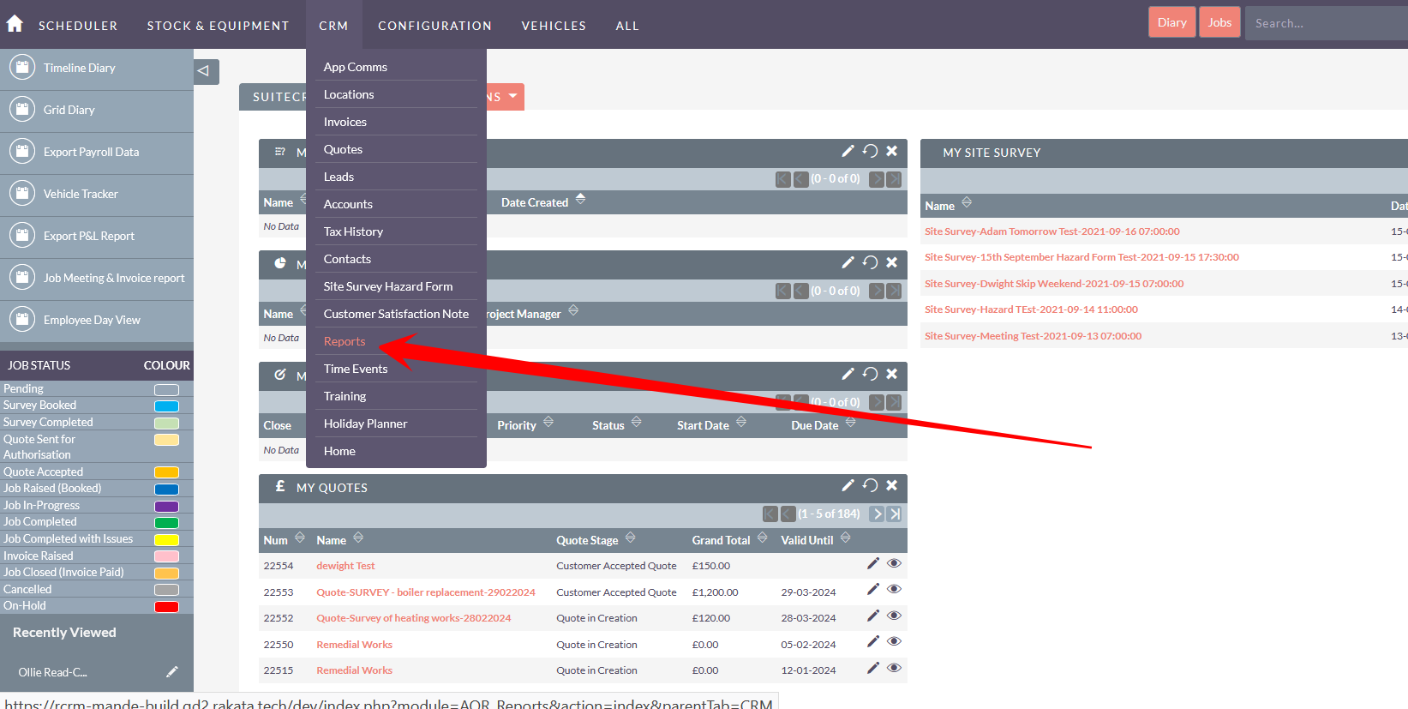Open Site Survey-Meeting Test link
The height and width of the screenshot is (709, 1408).
pyautogui.click(x=1033, y=336)
